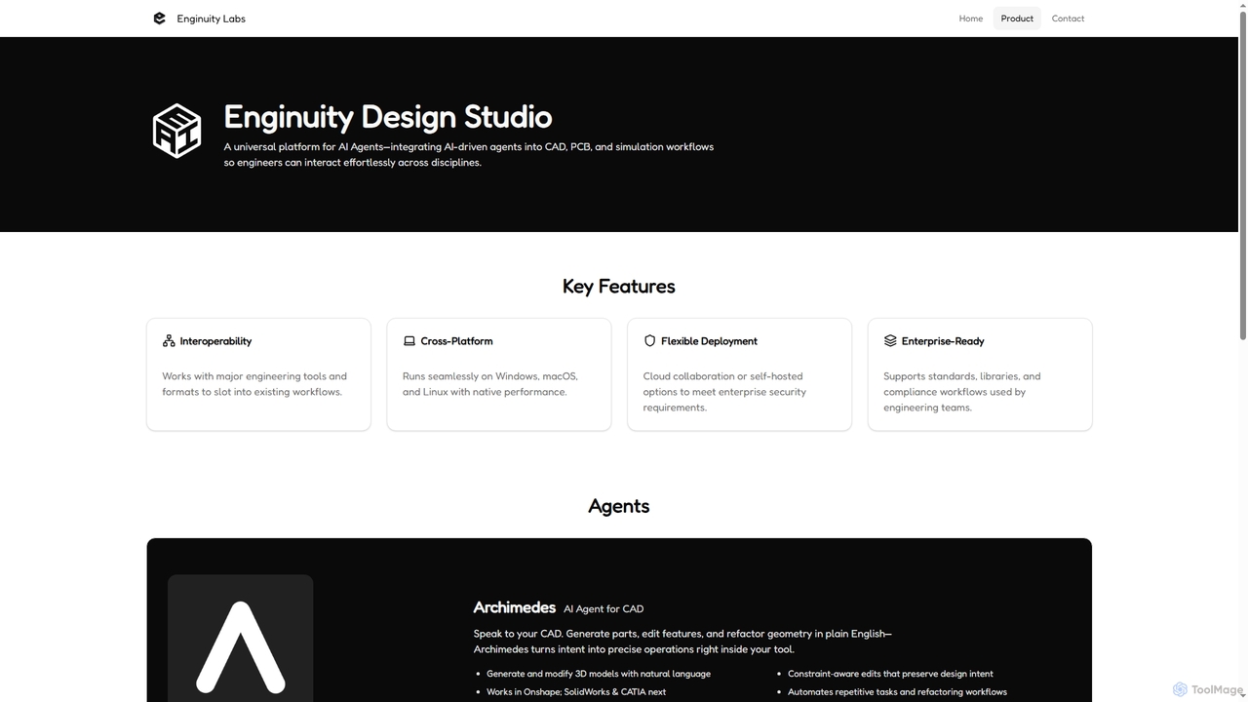The image size is (1248, 702).
Task: Select the Product nav item
Action: (x=1017, y=19)
